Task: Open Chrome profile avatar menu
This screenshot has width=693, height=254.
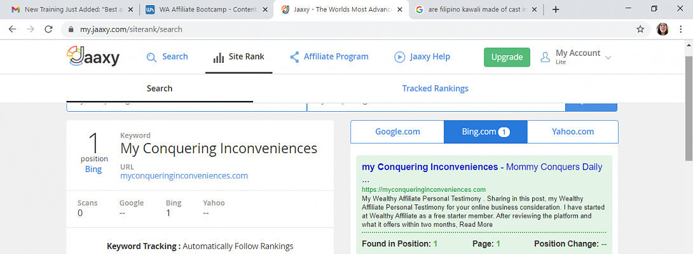Action: 662,29
